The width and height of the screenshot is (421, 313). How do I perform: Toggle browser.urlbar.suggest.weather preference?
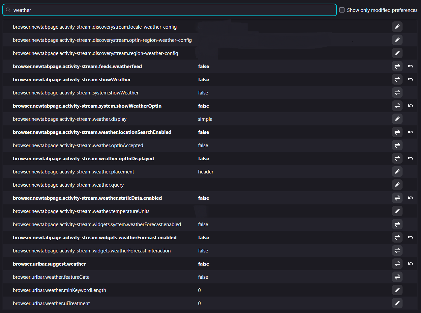(397, 264)
